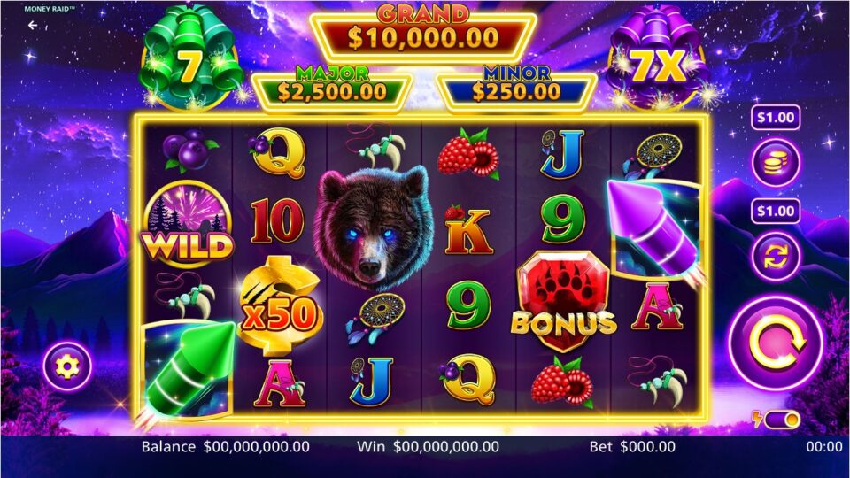Click the purple bells 7X multiplier
This screenshot has width=850, height=478.
pyautogui.click(x=657, y=59)
